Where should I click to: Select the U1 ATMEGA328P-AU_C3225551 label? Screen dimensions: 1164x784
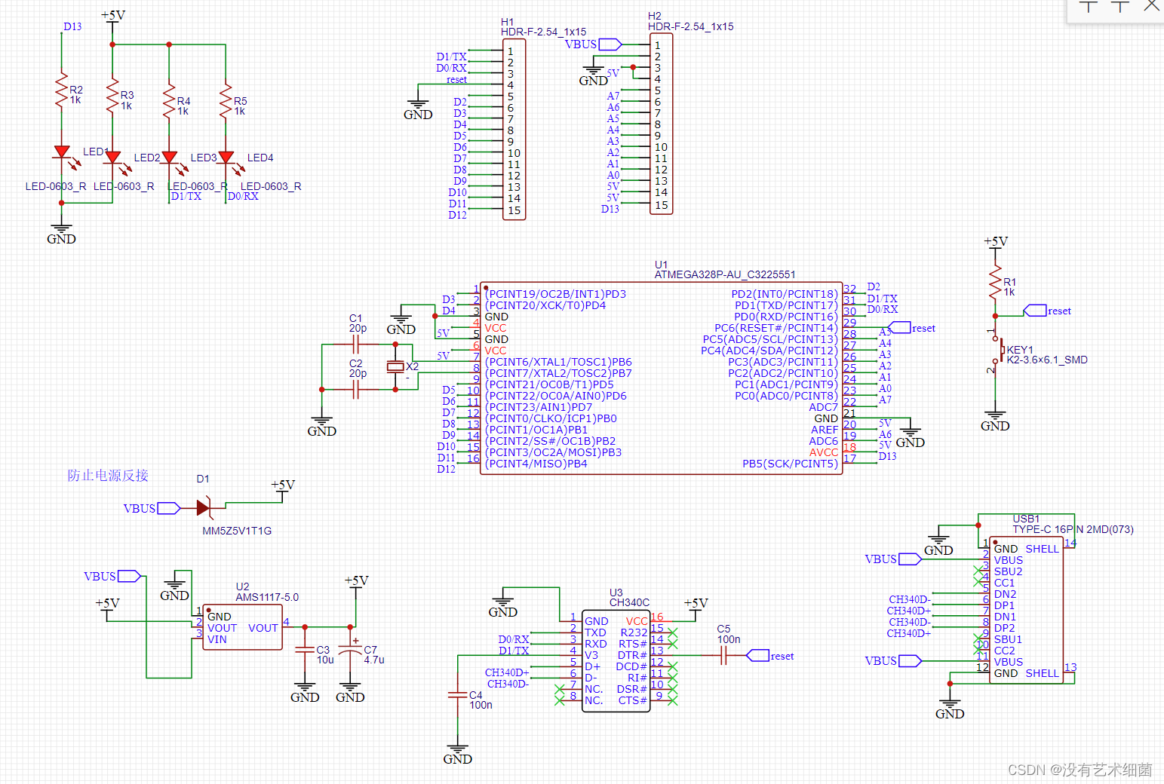coord(725,270)
